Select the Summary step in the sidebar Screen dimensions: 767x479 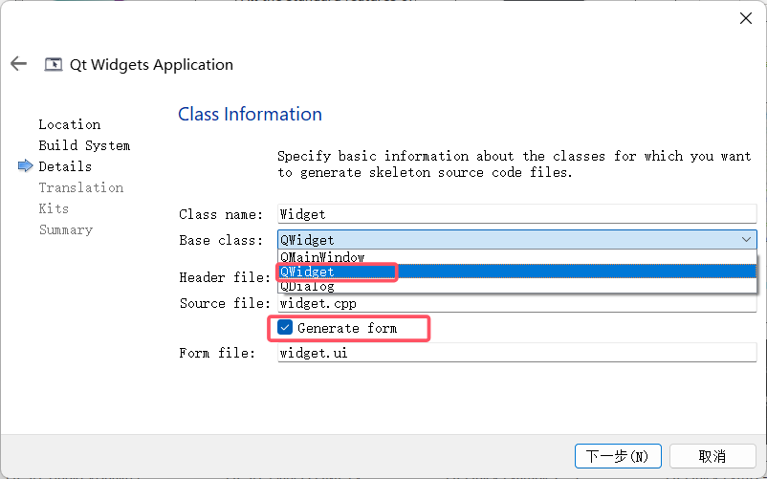[x=66, y=229]
